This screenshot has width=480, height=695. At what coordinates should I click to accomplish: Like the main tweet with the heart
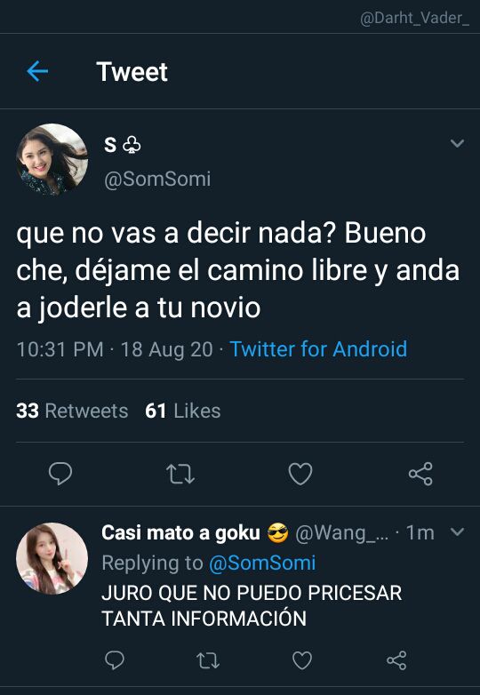pyautogui.click(x=300, y=474)
